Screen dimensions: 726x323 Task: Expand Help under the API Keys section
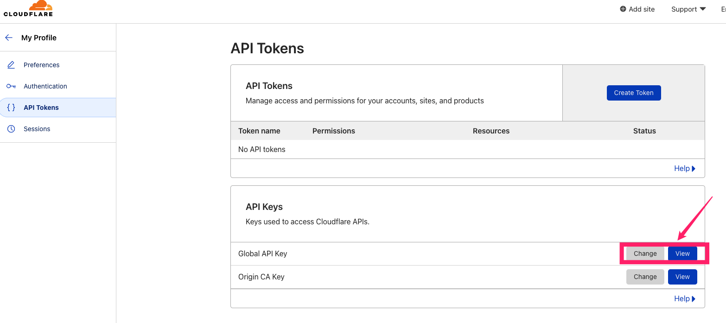coord(685,299)
